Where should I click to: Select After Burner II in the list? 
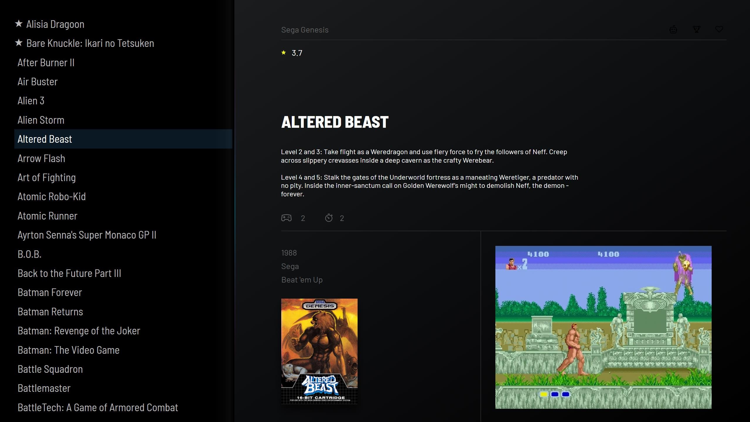click(x=46, y=62)
